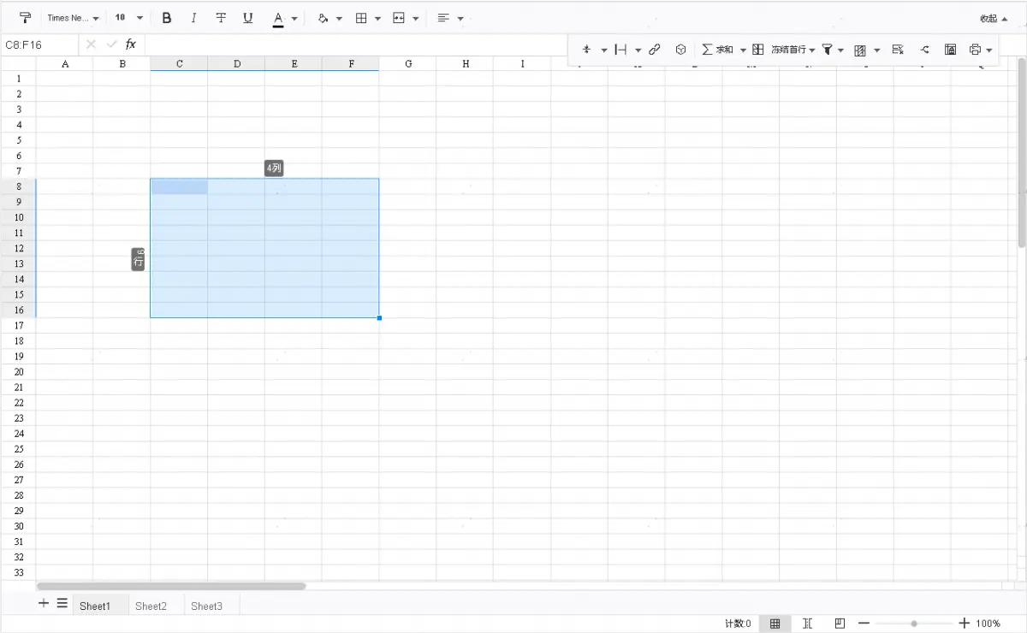1027x633 pixels.
Task: Click the zoom slider handle
Action: pyautogui.click(x=914, y=624)
